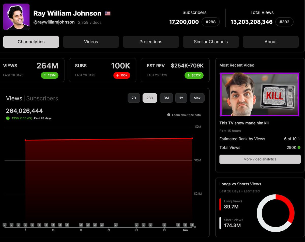Click the white Short Views legend bar
The height and width of the screenshot is (242, 305).
pyautogui.click(x=220, y=223)
